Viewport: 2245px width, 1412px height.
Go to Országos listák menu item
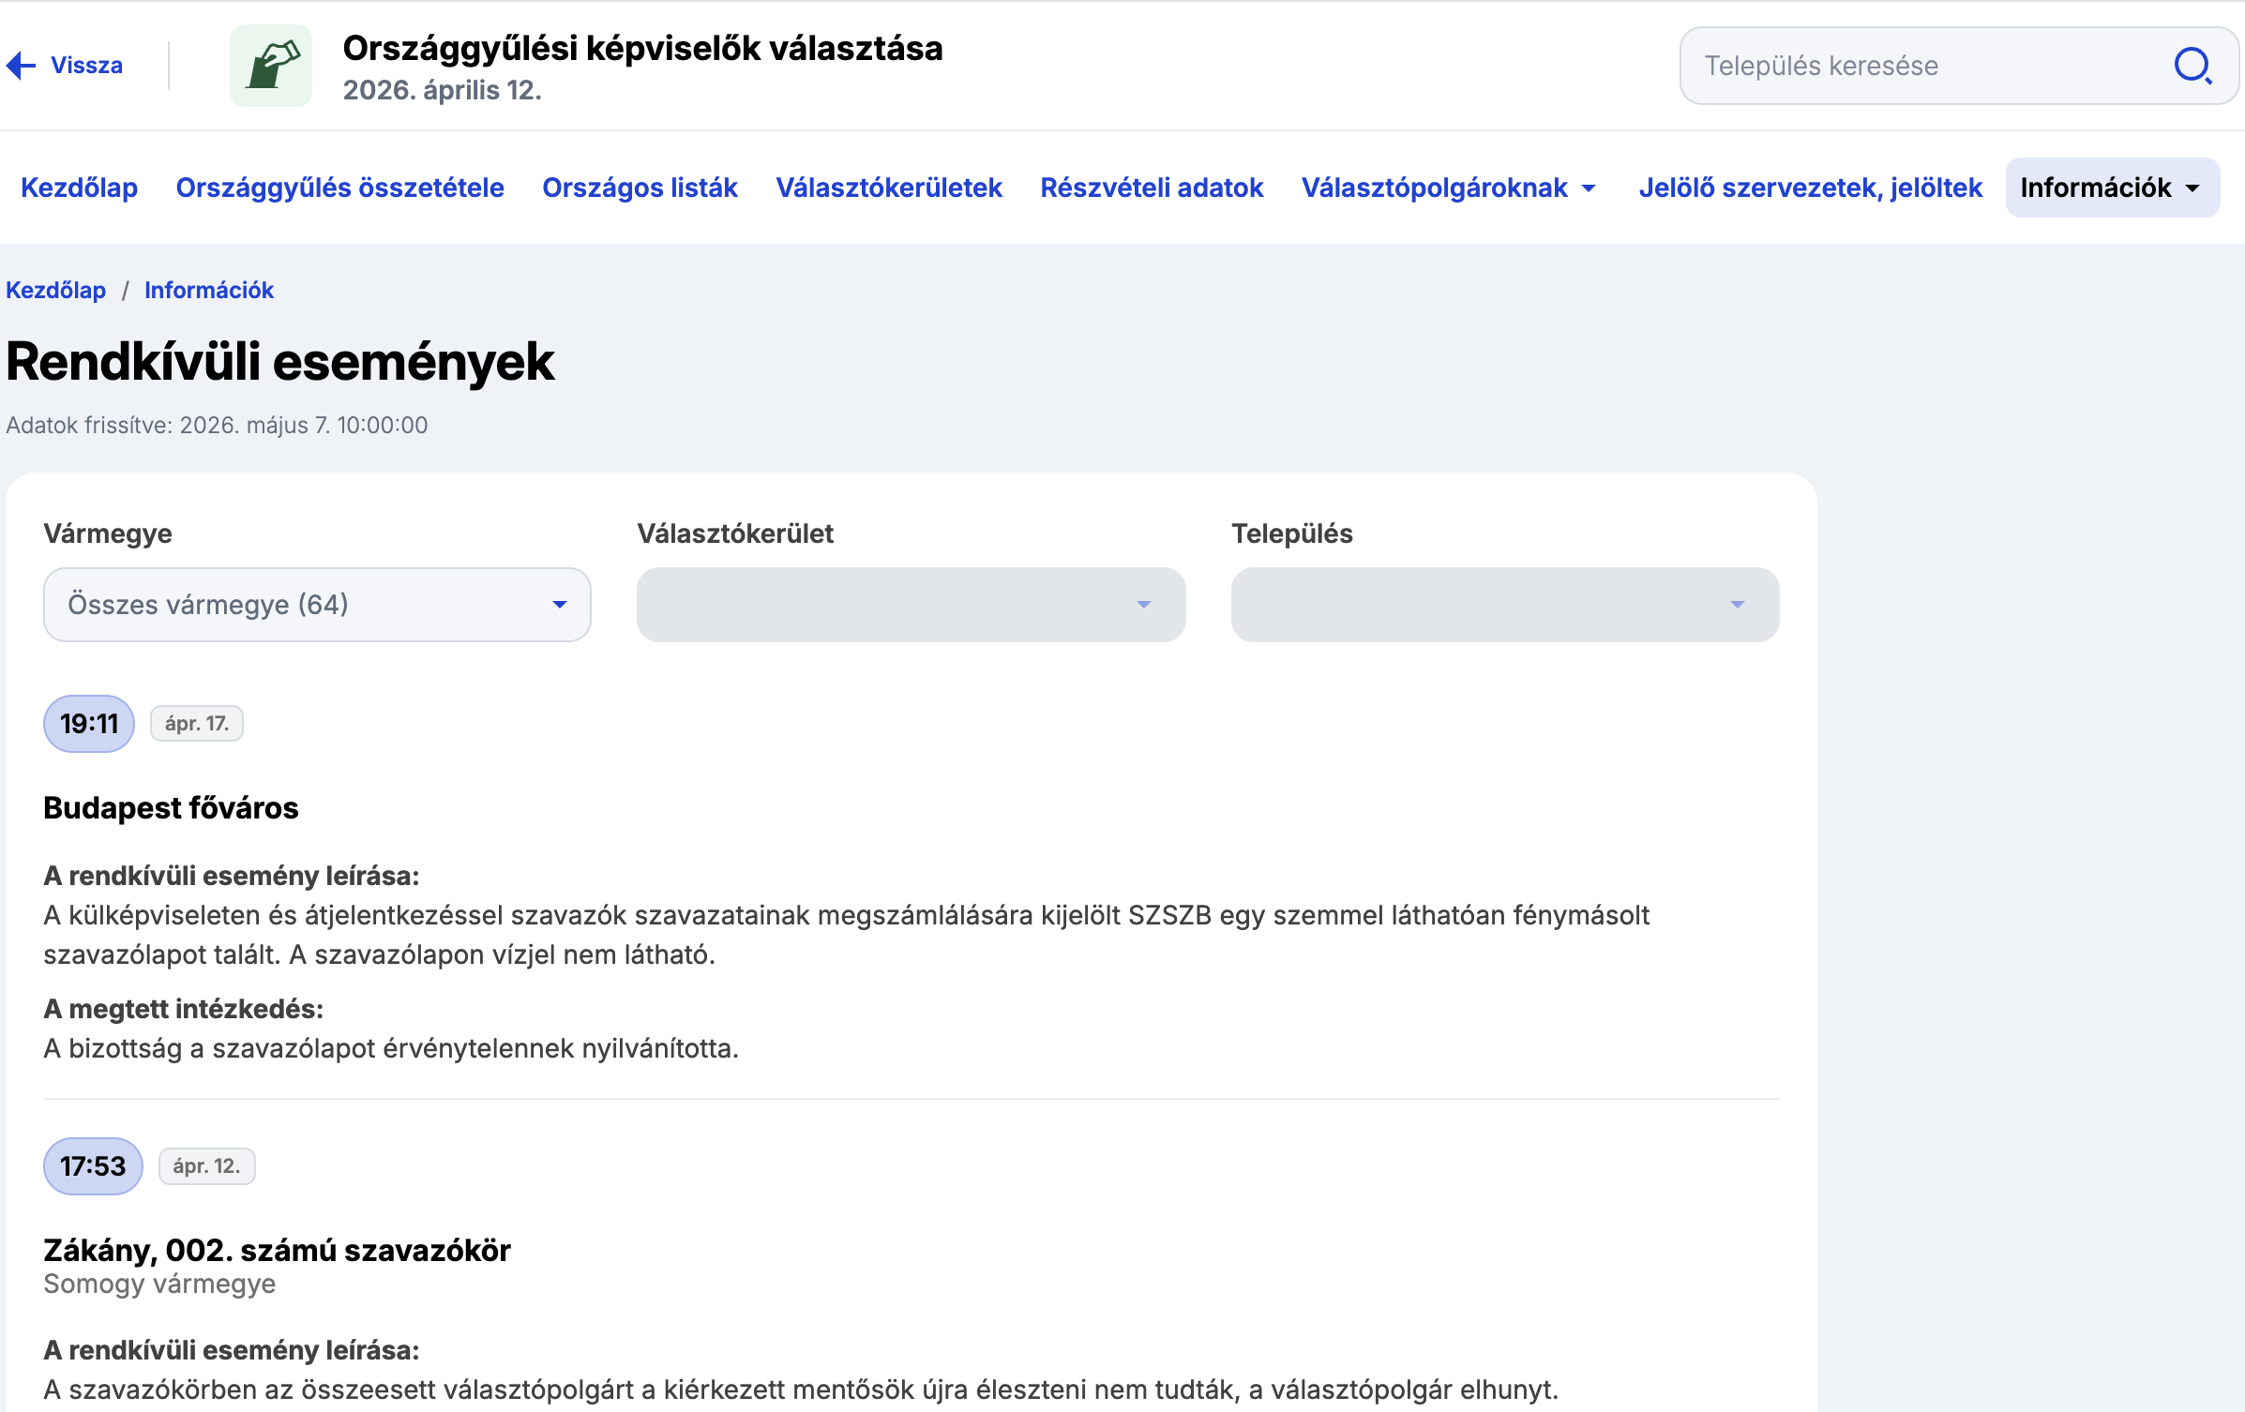pos(640,188)
